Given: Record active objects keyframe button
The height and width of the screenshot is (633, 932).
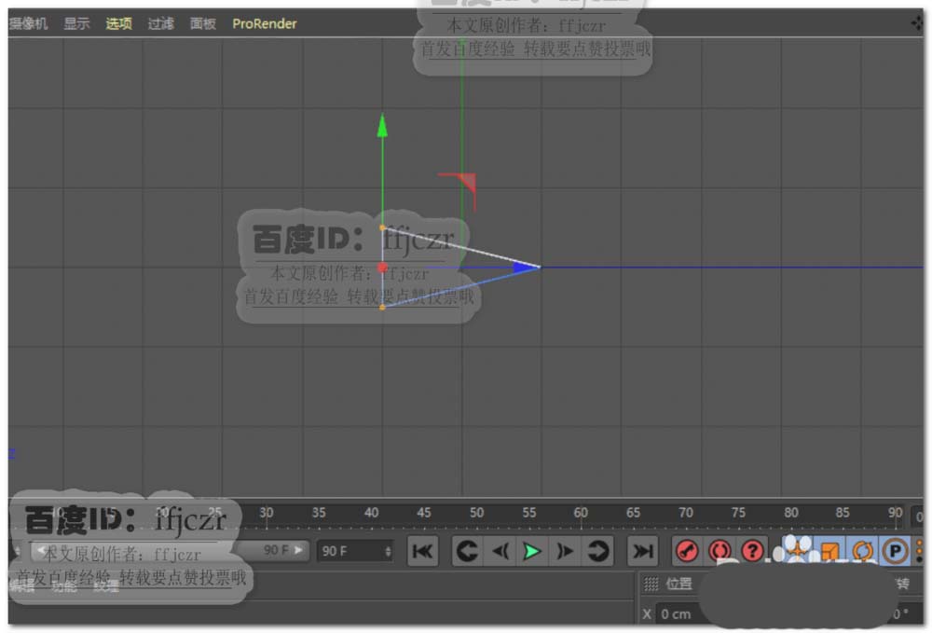Looking at the screenshot, I should click(x=687, y=551).
